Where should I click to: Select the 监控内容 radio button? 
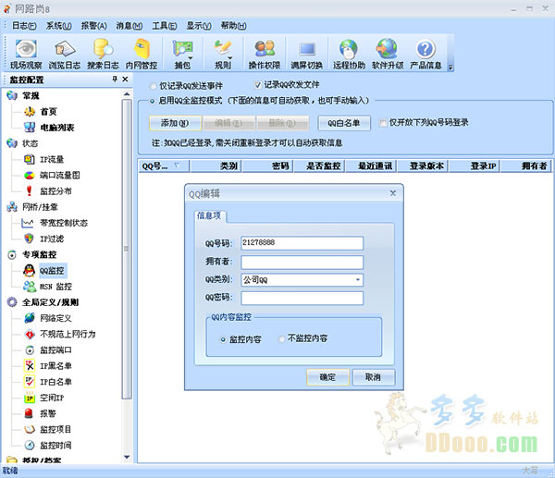(223, 339)
